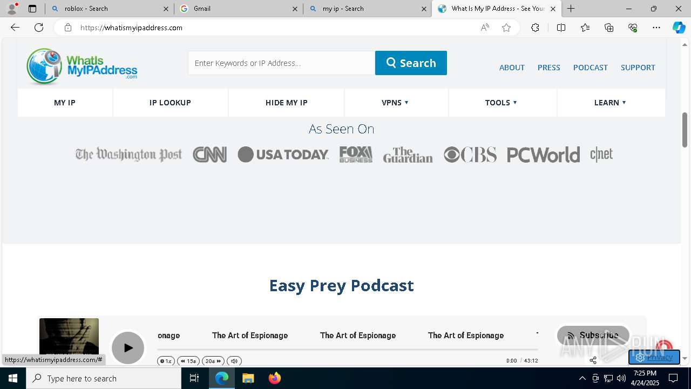Open the tab actions menu icon
This screenshot has width=691, height=389.
tap(32, 9)
